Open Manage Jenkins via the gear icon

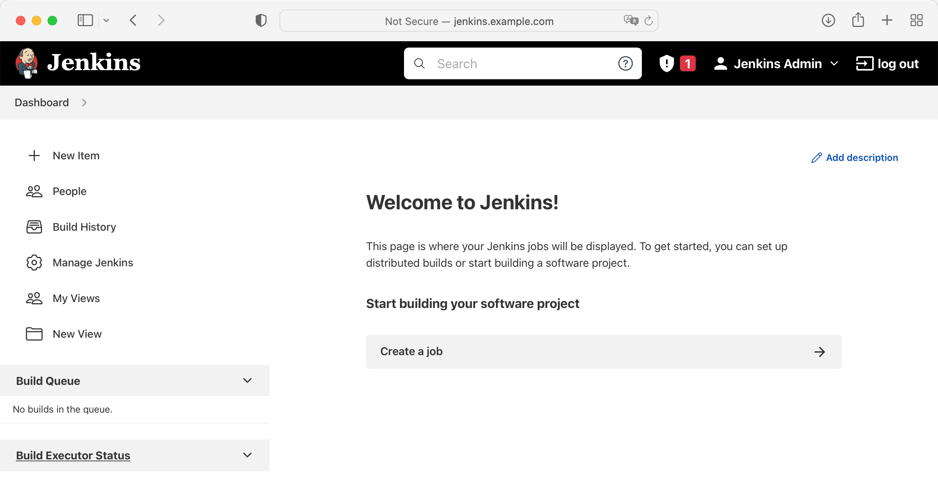click(x=34, y=262)
